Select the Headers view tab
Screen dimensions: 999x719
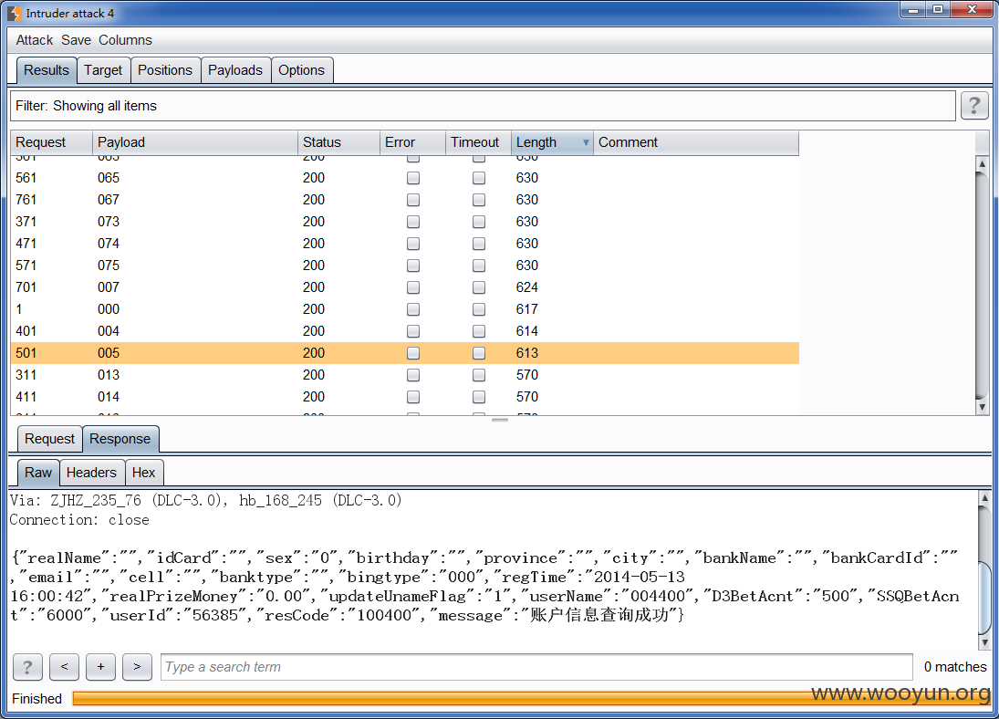pyautogui.click(x=92, y=473)
